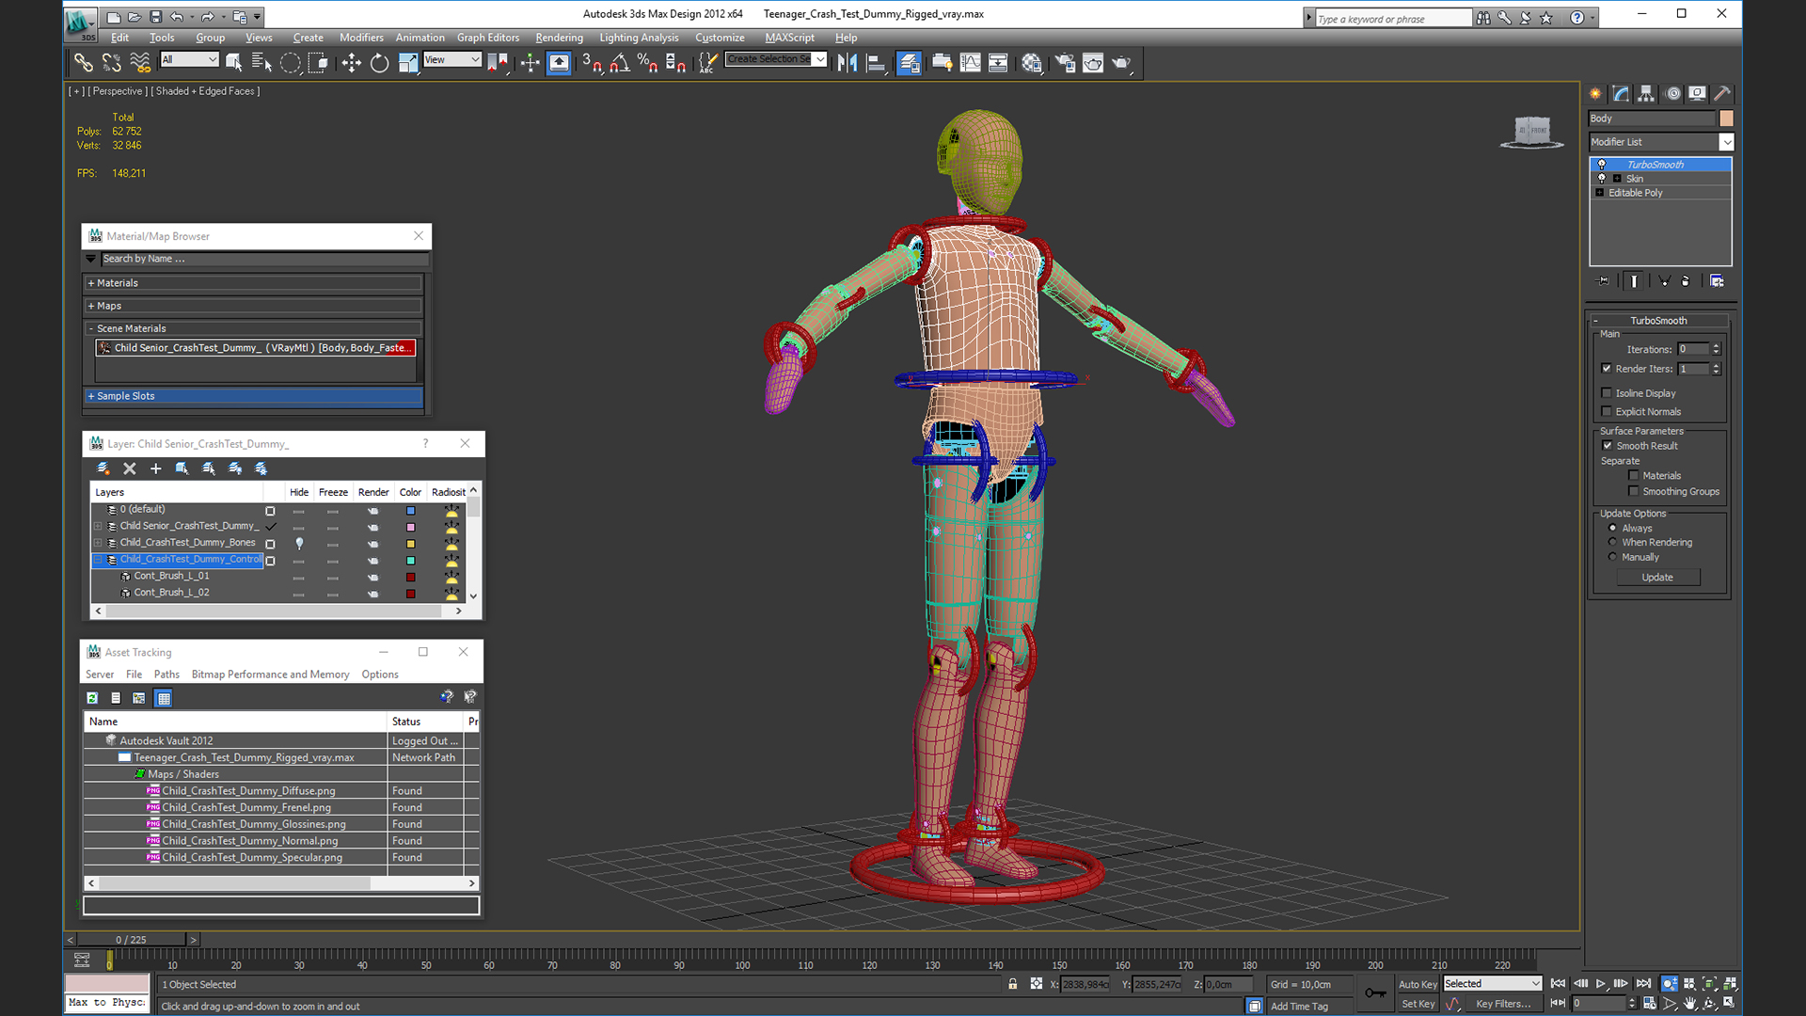The height and width of the screenshot is (1016, 1806).
Task: Select the Always update option
Action: tap(1612, 529)
